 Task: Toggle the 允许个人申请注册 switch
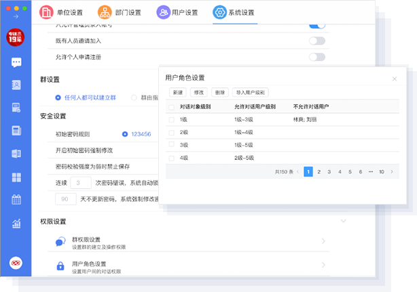[316, 57]
